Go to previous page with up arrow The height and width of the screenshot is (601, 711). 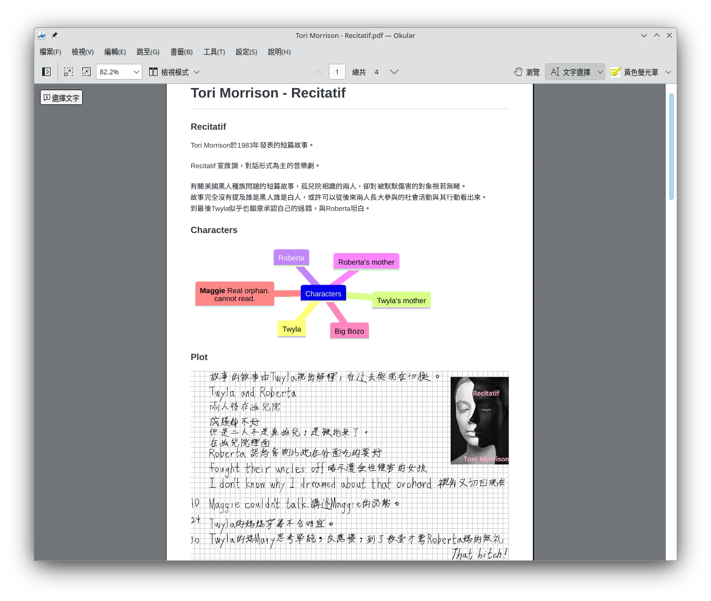pos(317,72)
